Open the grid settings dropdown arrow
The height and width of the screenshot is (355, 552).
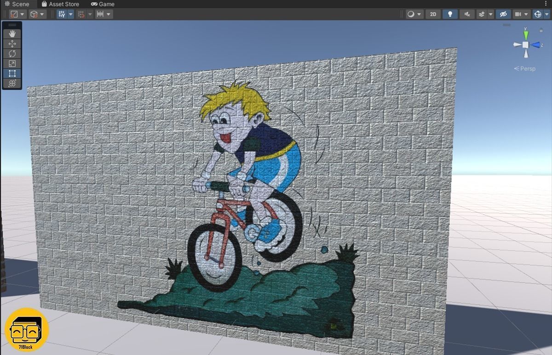(70, 14)
